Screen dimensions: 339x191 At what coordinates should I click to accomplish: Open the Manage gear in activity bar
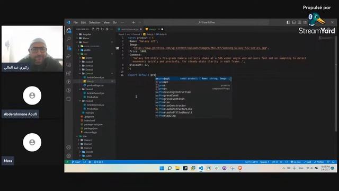coord(69,155)
